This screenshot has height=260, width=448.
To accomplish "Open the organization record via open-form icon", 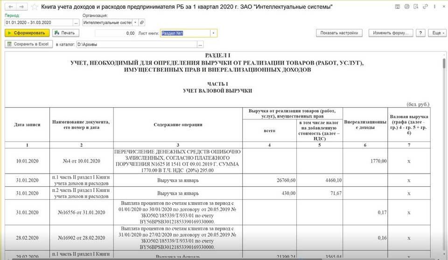I will click(x=142, y=22).
